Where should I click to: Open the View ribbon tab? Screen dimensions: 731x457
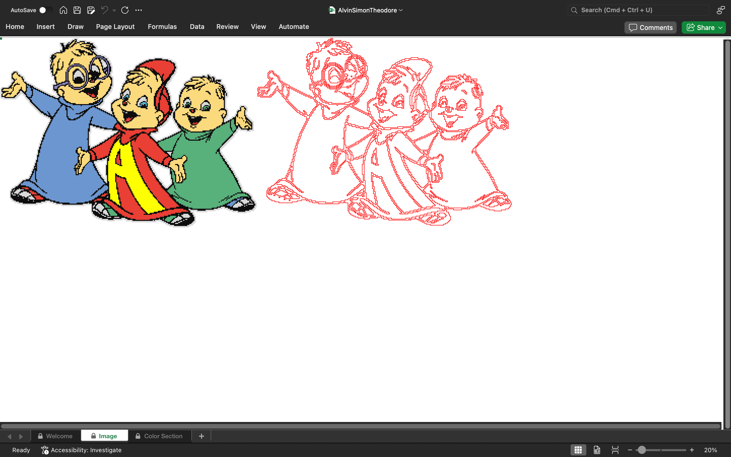(x=258, y=27)
